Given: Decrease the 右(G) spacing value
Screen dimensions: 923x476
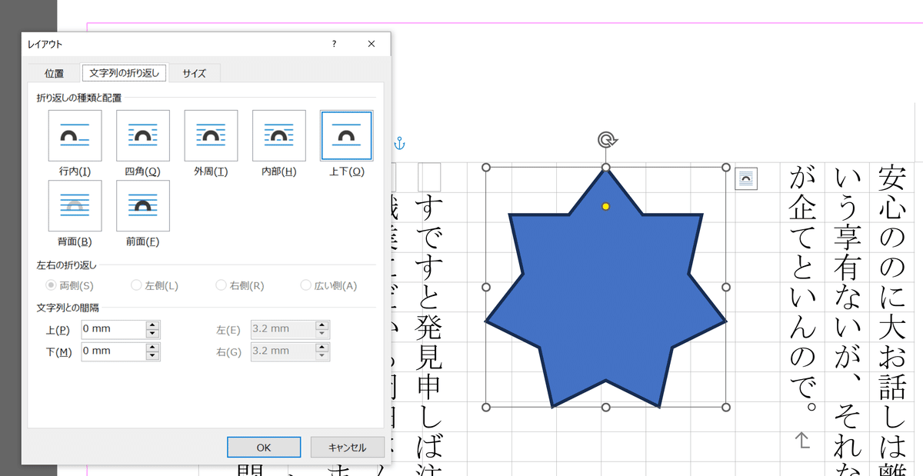Looking at the screenshot, I should coord(322,355).
